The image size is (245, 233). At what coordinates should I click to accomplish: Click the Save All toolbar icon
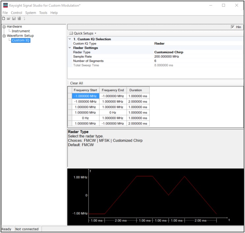click(19, 19)
